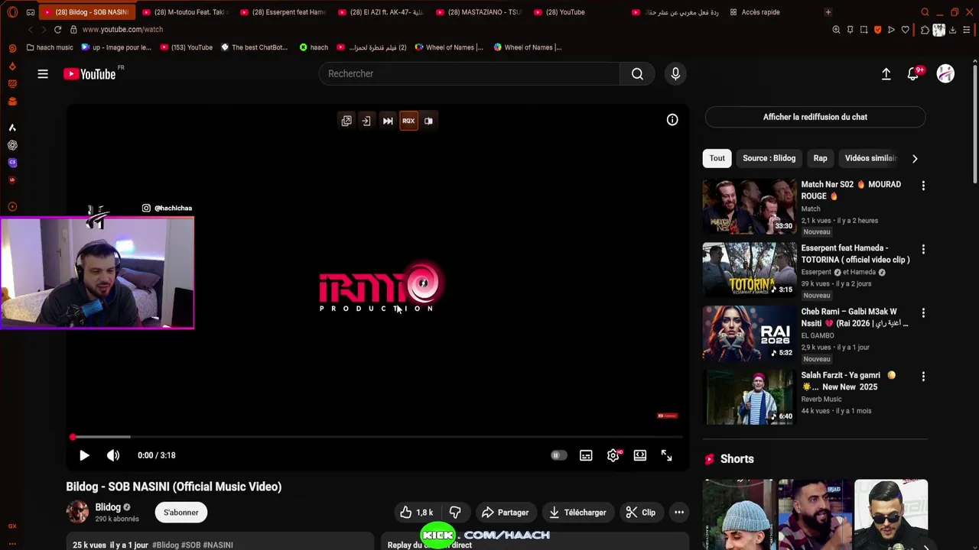Viewport: 979px width, 550px height.
Task: Select the Tout filter chip
Action: [x=717, y=158]
